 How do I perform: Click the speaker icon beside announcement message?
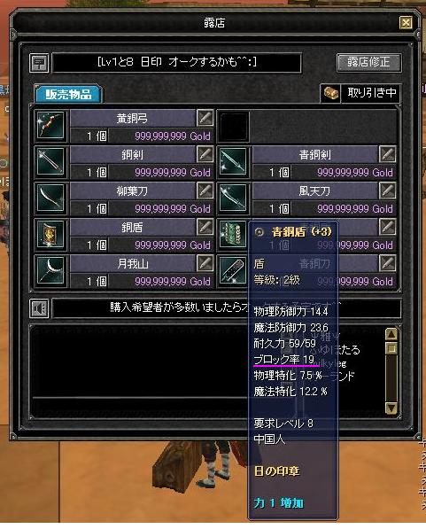click(x=40, y=308)
